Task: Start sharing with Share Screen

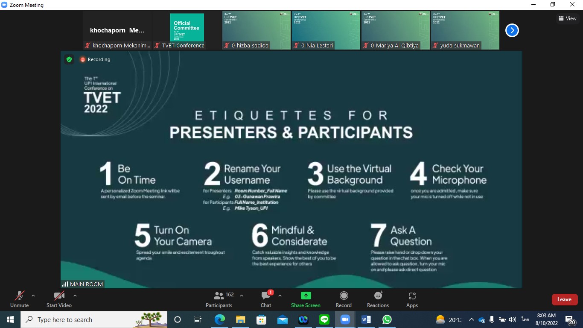Action: click(x=306, y=299)
